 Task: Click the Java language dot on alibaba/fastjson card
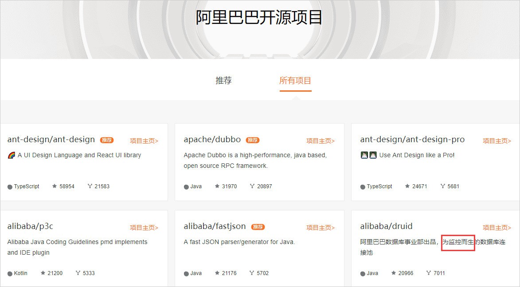[186, 274]
